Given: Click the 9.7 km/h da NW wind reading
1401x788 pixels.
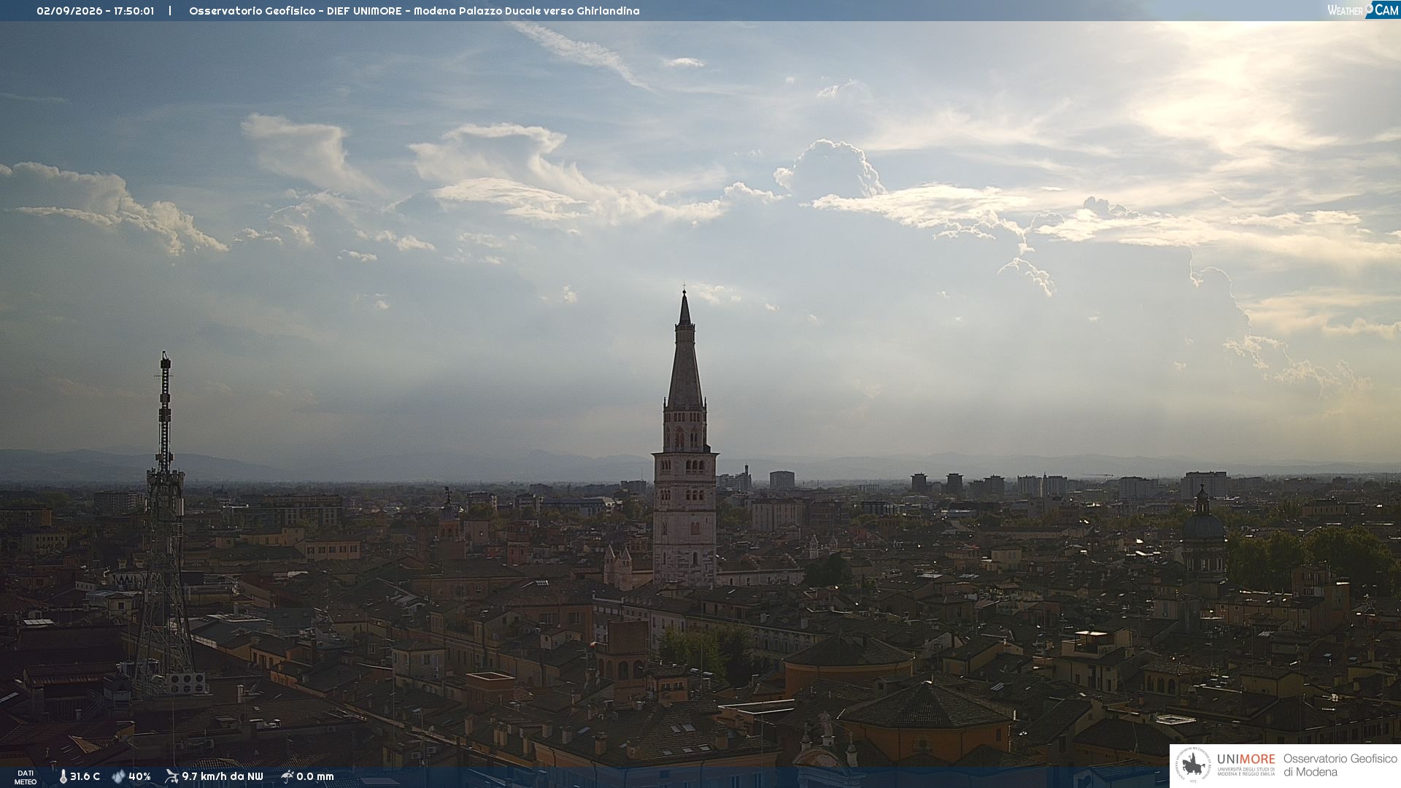Looking at the screenshot, I should 223,776.
